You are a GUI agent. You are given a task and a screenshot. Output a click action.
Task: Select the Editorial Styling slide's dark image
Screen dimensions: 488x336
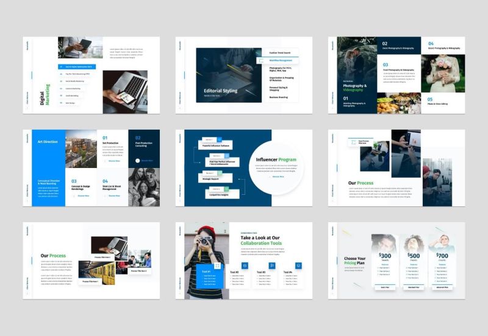229,75
